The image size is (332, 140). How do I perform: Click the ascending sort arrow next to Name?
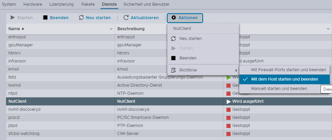23,29
